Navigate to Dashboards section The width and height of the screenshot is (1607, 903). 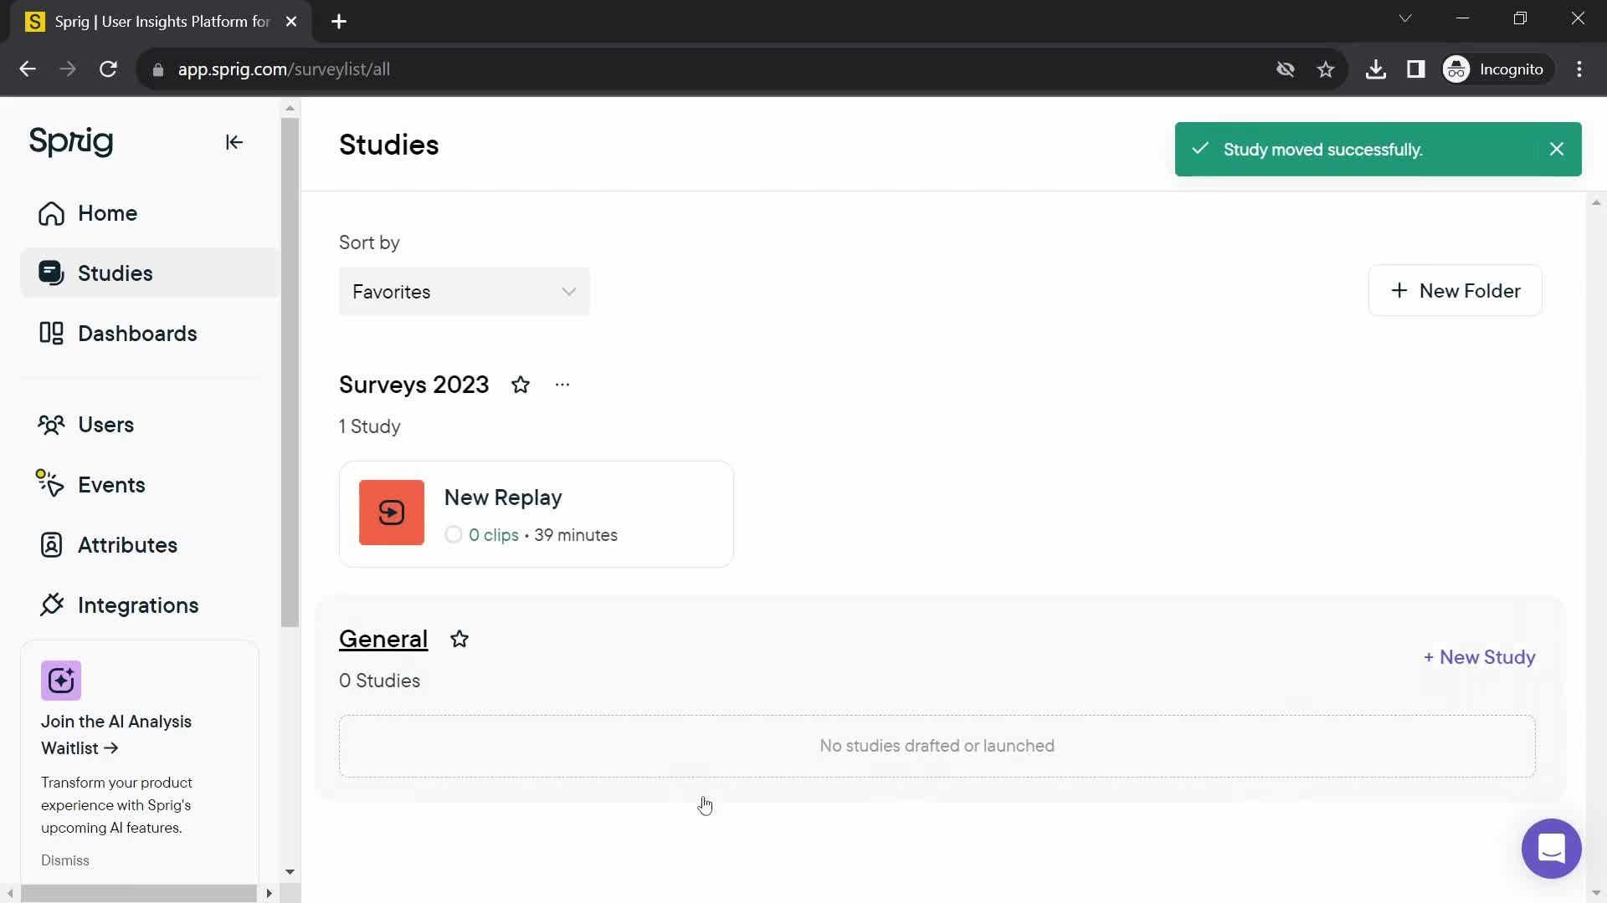pyautogui.click(x=137, y=333)
